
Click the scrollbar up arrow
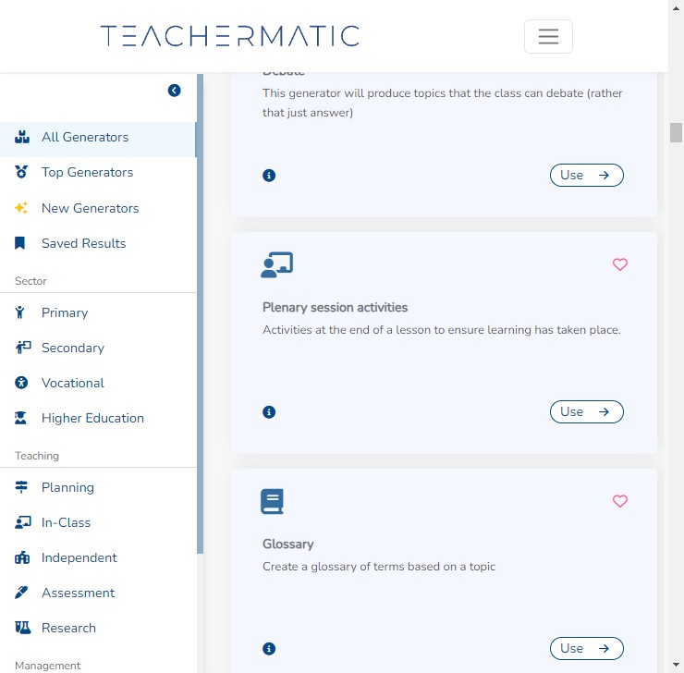676,7
